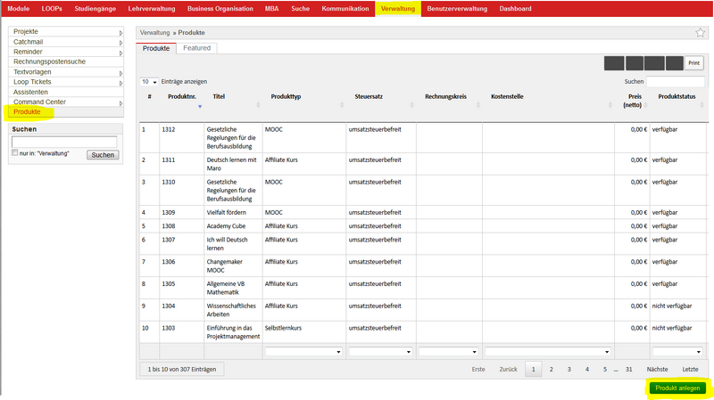Click the Erste pagination button
The height and width of the screenshot is (400, 714).
pos(478,370)
